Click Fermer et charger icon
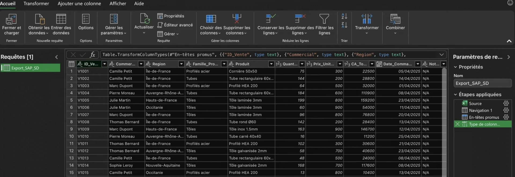The image size is (515, 177). click(11, 19)
